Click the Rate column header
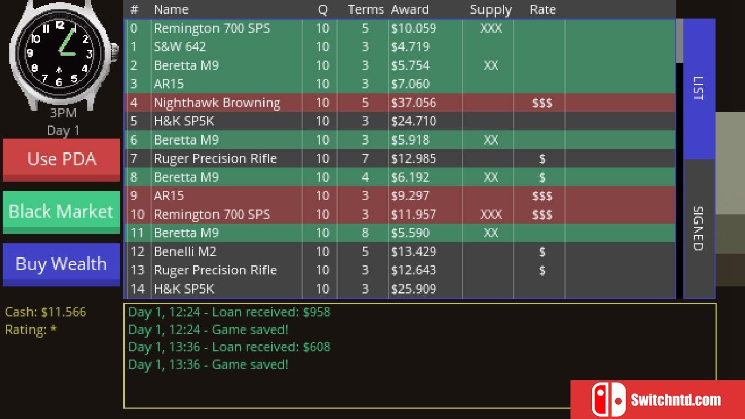The image size is (745, 419). (x=543, y=10)
